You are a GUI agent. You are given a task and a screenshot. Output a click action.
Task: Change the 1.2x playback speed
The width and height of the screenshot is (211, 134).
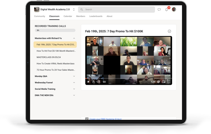153,82
